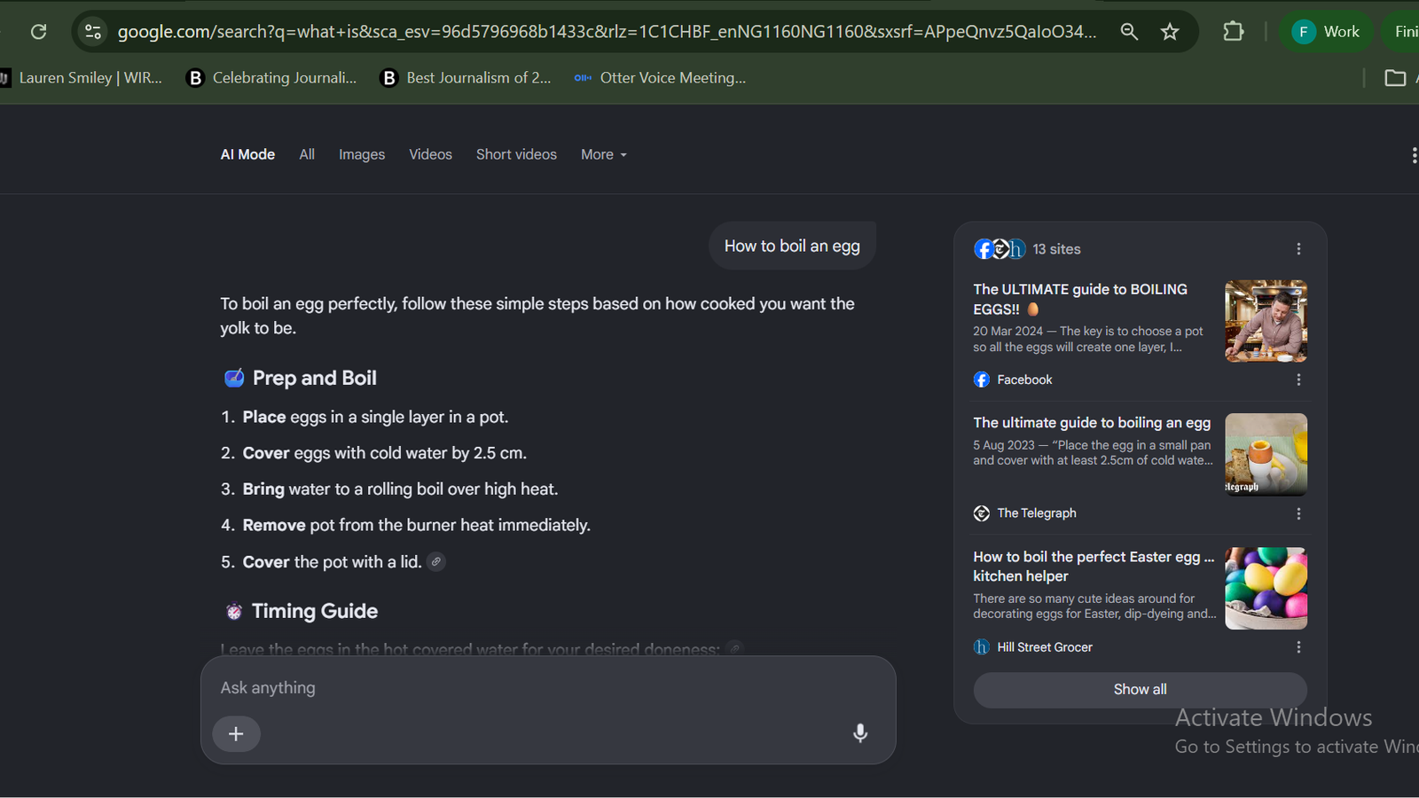Image resolution: width=1419 pixels, height=798 pixels.
Task: Switch to the Images tab
Action: pos(362,154)
